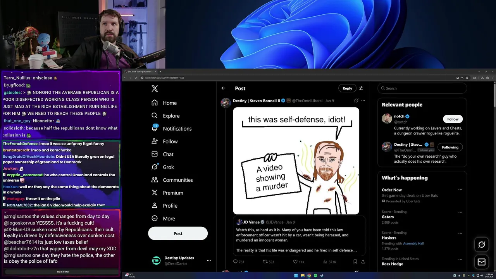Click the Chrome taskbar icon
The height and width of the screenshot is (279, 496).
(x=309, y=276)
